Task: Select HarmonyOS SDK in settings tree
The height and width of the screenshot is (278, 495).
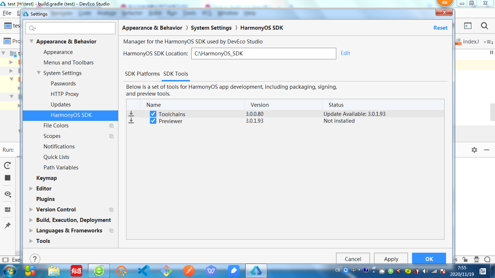Action: (x=71, y=115)
